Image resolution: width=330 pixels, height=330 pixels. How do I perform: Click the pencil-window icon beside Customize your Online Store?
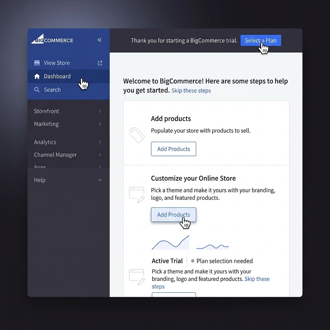137,194
